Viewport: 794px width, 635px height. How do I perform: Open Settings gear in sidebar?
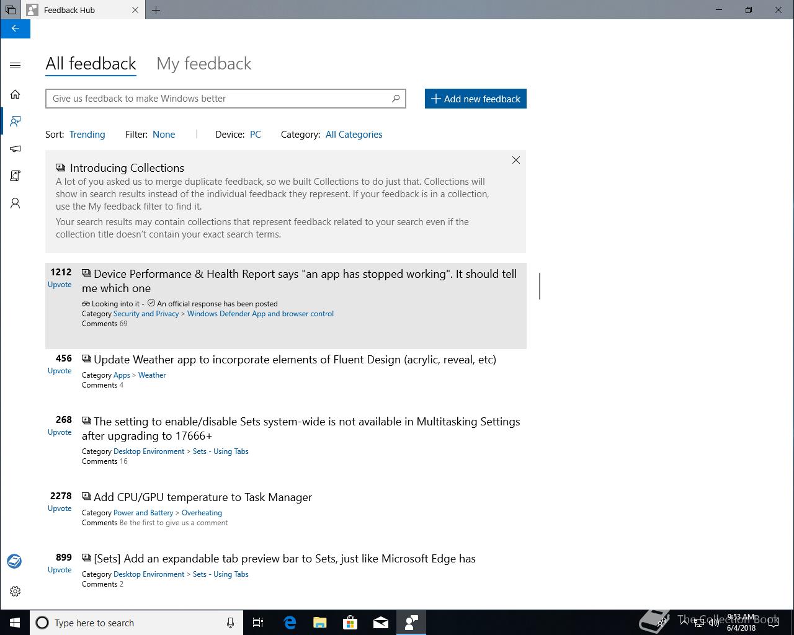pyautogui.click(x=16, y=592)
